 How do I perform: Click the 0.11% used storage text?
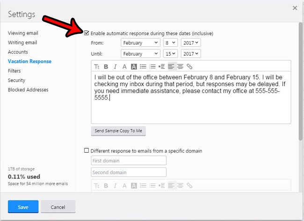coord(24,177)
